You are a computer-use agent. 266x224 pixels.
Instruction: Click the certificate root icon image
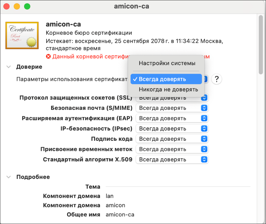[22, 35]
